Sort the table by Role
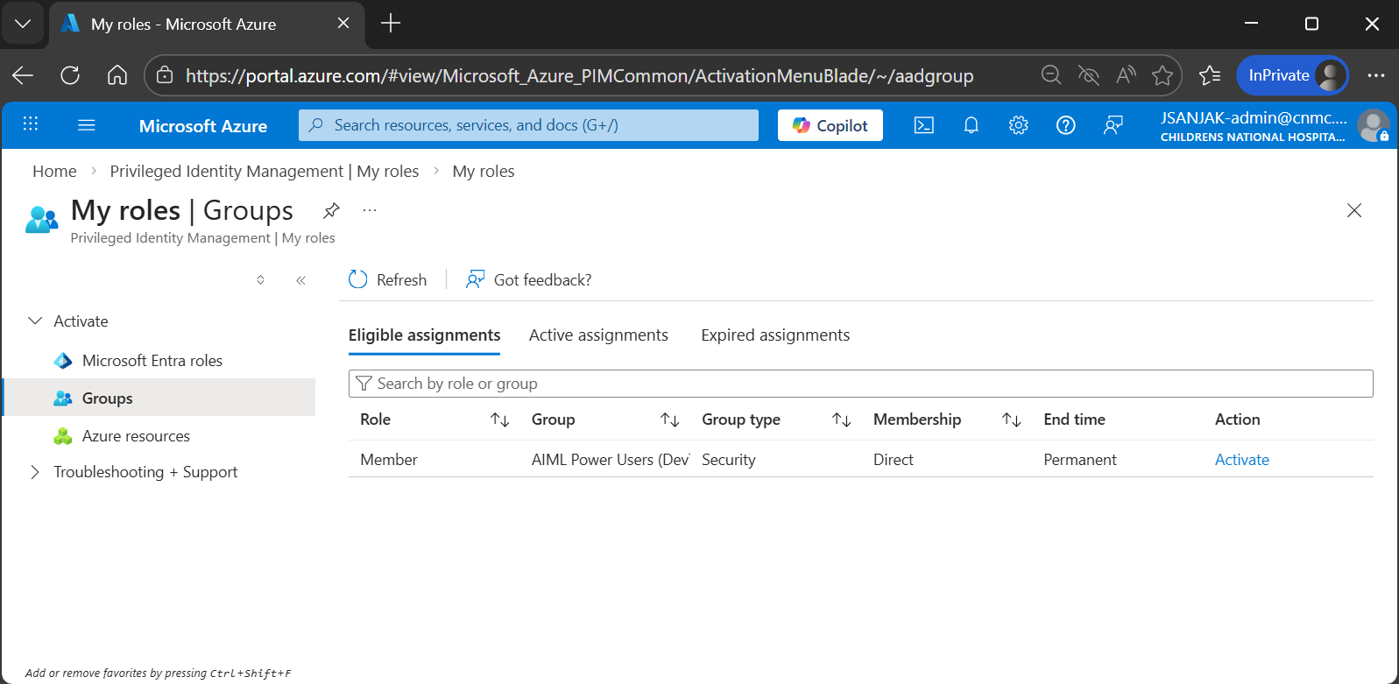 500,420
